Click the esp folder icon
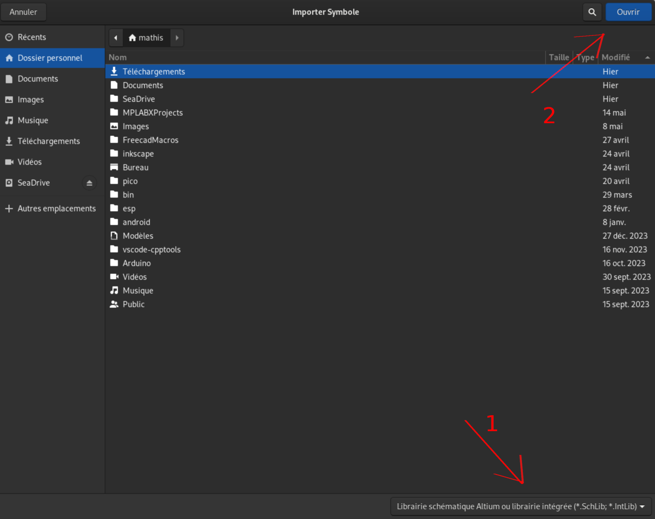Viewport: 655px width, 519px height. [x=114, y=208]
